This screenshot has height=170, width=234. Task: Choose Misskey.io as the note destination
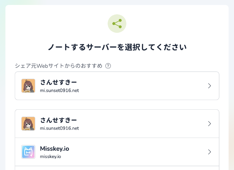pos(117,152)
